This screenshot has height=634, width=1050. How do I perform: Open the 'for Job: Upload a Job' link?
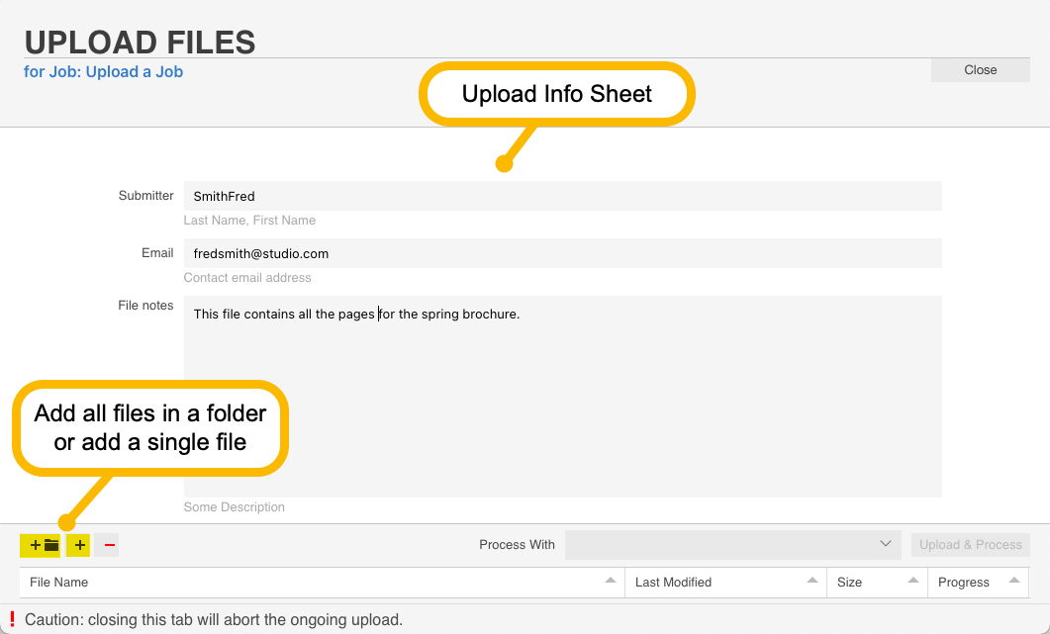(x=103, y=71)
